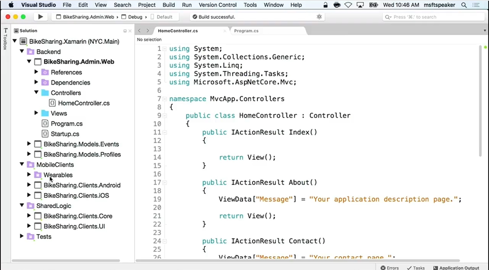Image resolution: width=489 pixels, height=270 pixels.
Task: Open the Tasks pad in status bar
Action: tap(415, 268)
